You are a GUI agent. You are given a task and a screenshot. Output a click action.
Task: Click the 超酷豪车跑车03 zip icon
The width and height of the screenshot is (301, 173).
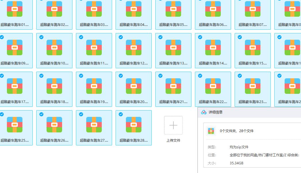tap(94, 9)
